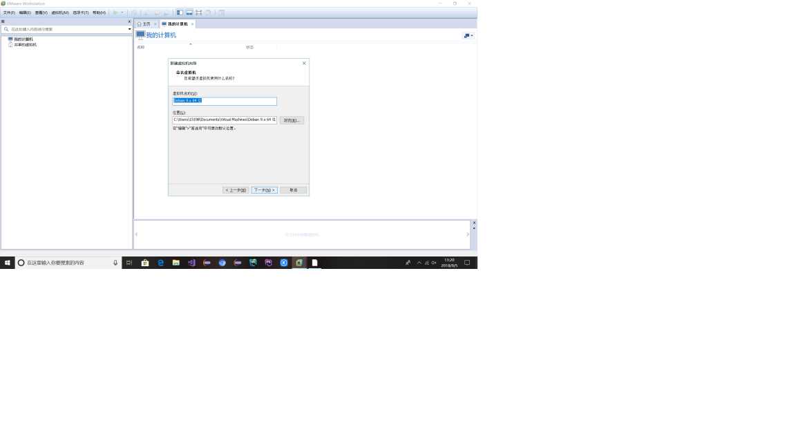The height and width of the screenshot is (448, 796).
Task: Close the 我的计算机 tab
Action: 192,24
